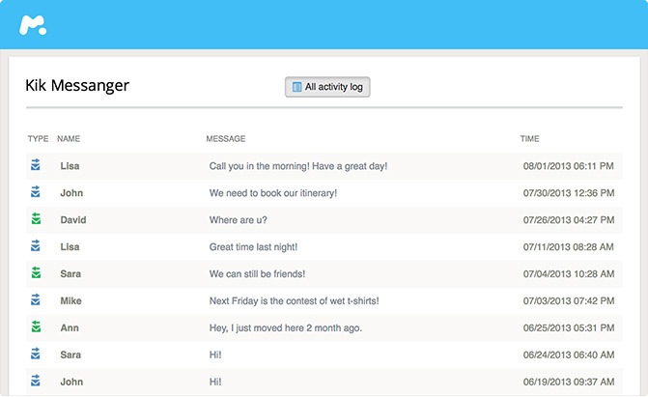Click the MESSAGE column header
The height and width of the screenshot is (397, 648).
point(226,139)
